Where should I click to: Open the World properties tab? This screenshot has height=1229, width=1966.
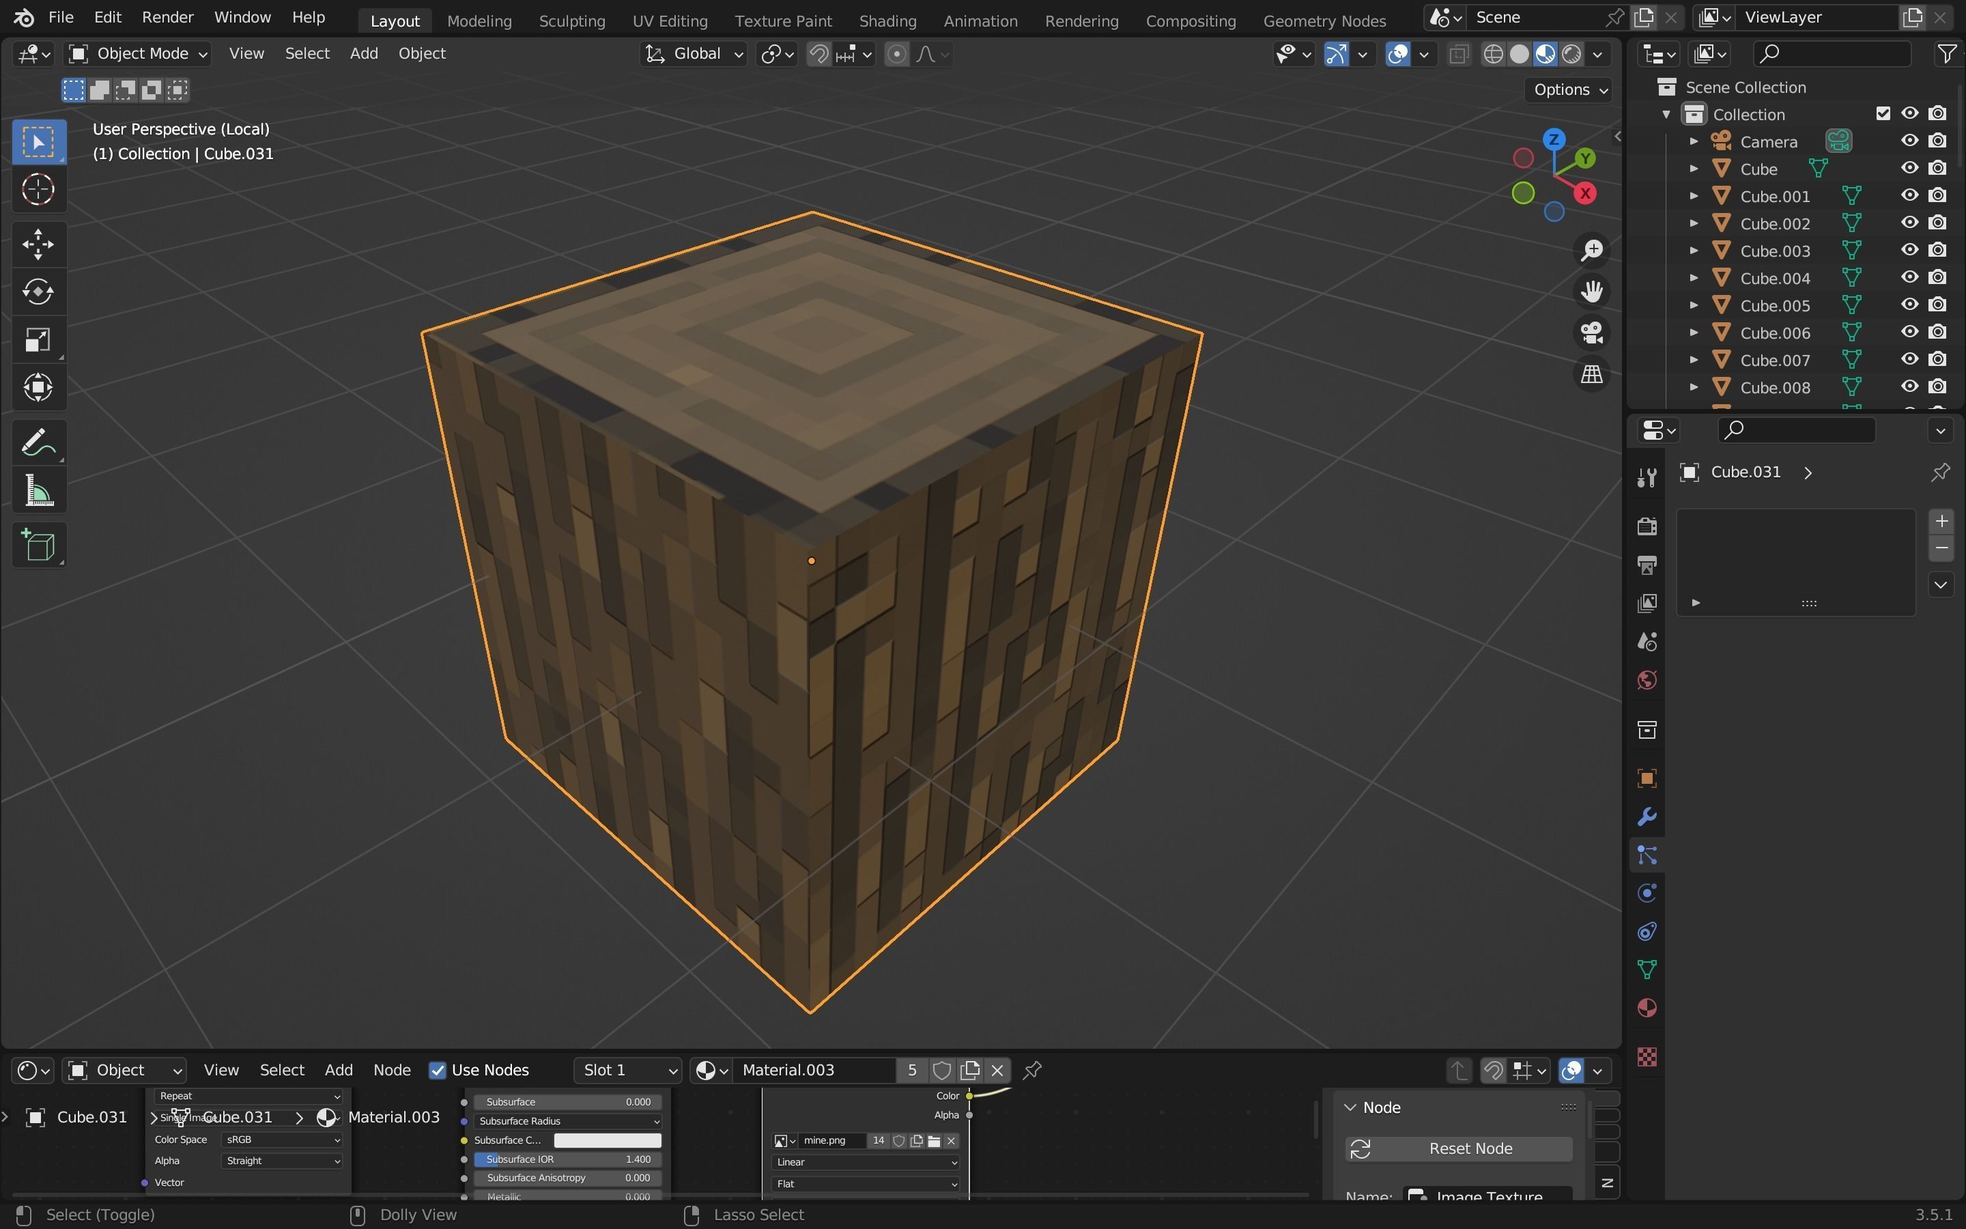tap(1647, 680)
